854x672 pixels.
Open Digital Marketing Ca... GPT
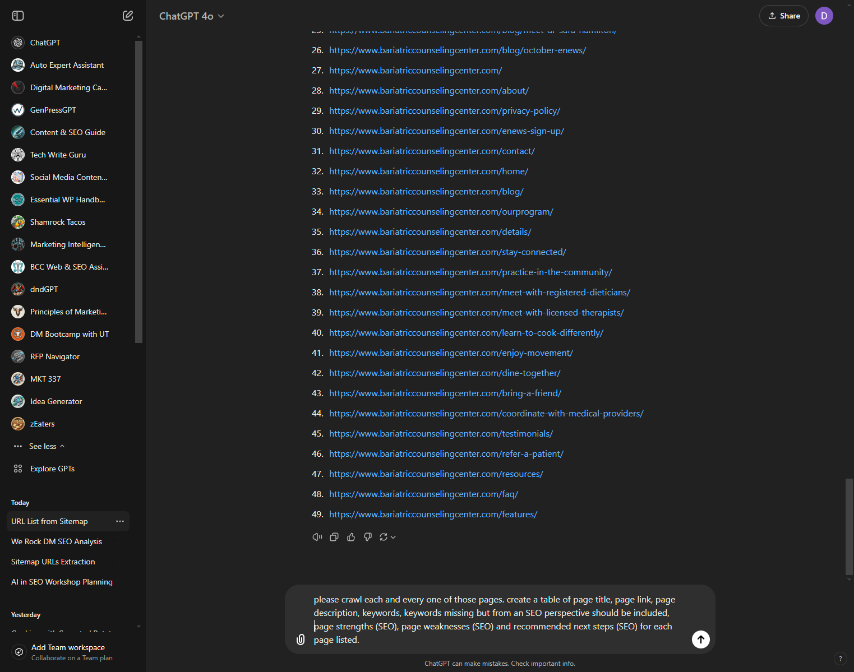click(x=70, y=87)
